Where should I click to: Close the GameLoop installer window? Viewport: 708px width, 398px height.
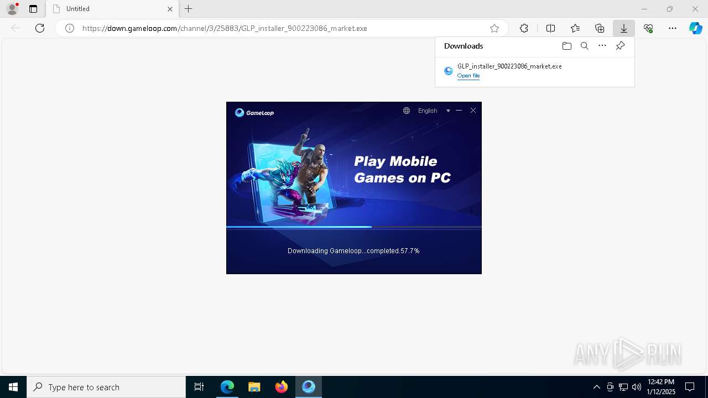pyautogui.click(x=473, y=111)
